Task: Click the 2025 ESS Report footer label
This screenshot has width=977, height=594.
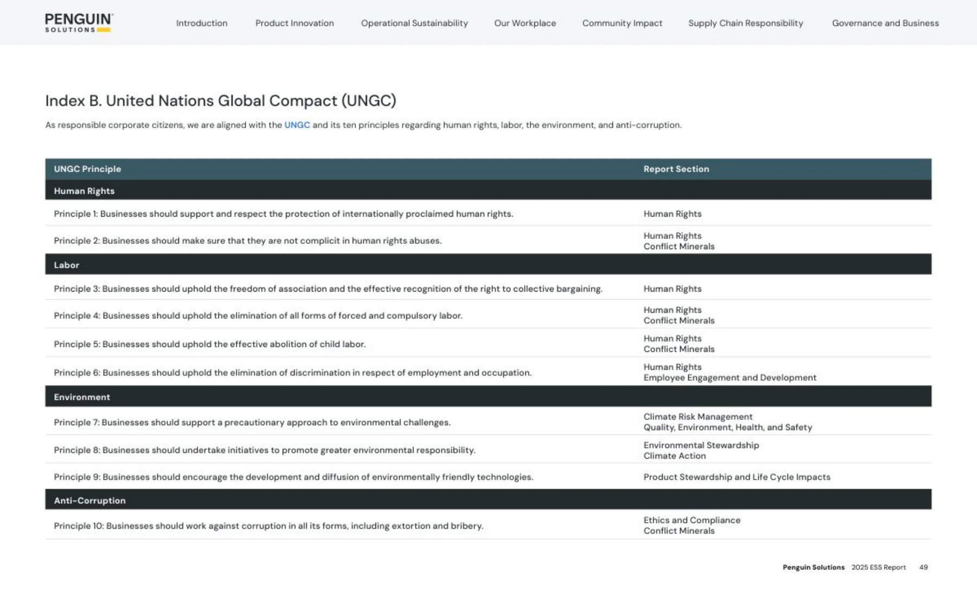Action: pyautogui.click(x=879, y=567)
